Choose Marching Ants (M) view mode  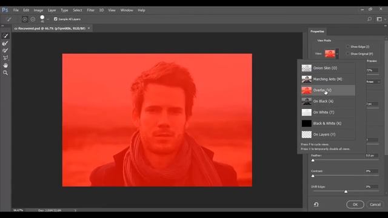tap(328, 79)
